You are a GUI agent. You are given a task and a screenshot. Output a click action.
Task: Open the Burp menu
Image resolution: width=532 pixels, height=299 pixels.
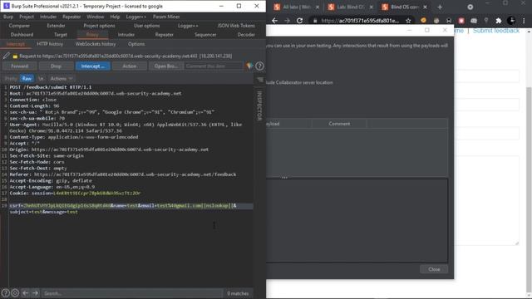tap(8, 17)
